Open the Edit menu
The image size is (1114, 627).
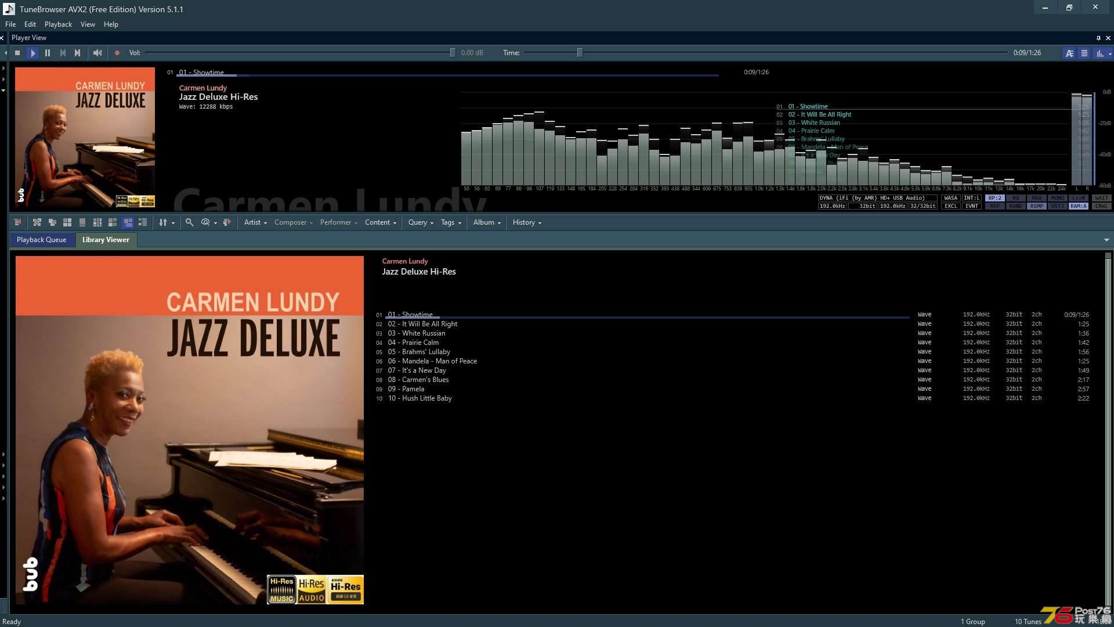pos(30,24)
